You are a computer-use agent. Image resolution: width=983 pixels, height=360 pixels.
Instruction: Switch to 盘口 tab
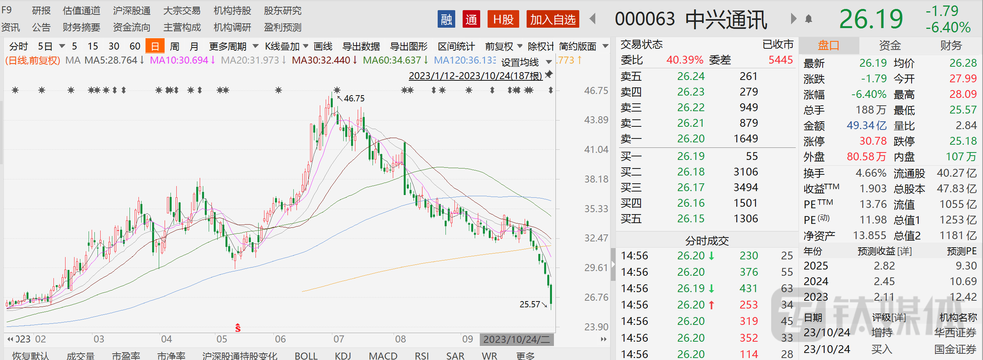pyautogui.click(x=829, y=46)
